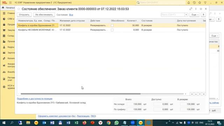
Task: Open the Production section factory icon
Action: pyautogui.click(x=4, y=41)
